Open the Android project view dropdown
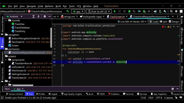The image size is (184, 103). (14, 17)
